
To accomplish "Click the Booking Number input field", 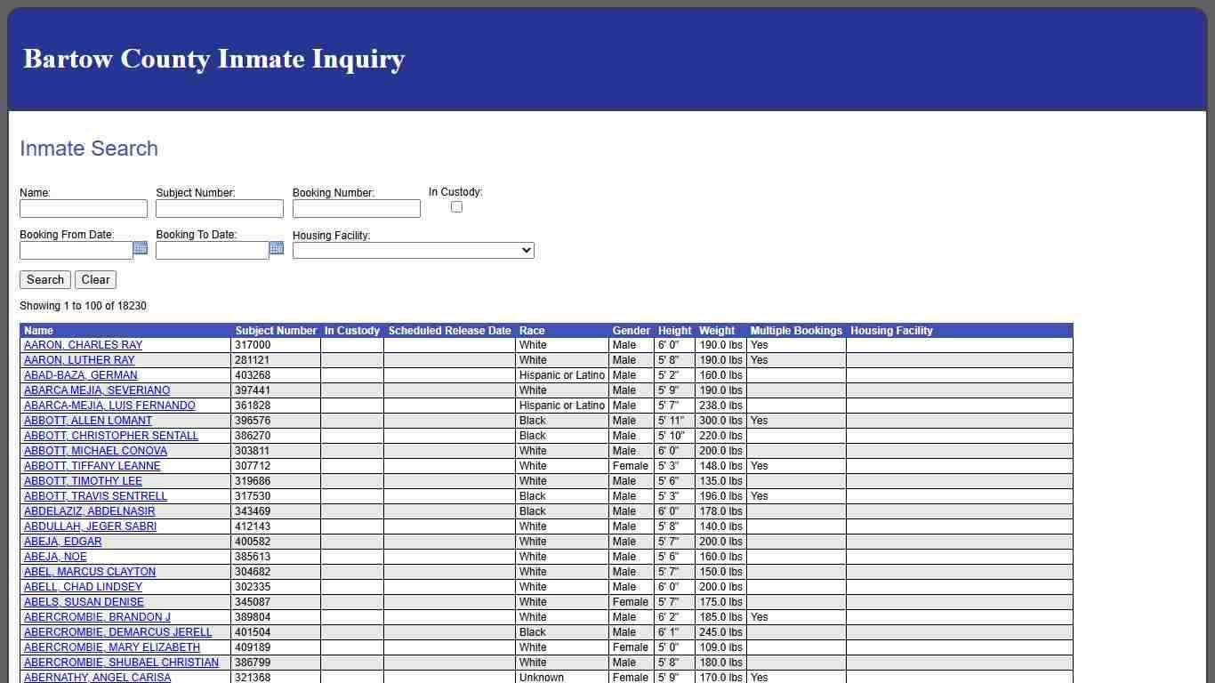I will (356, 208).
